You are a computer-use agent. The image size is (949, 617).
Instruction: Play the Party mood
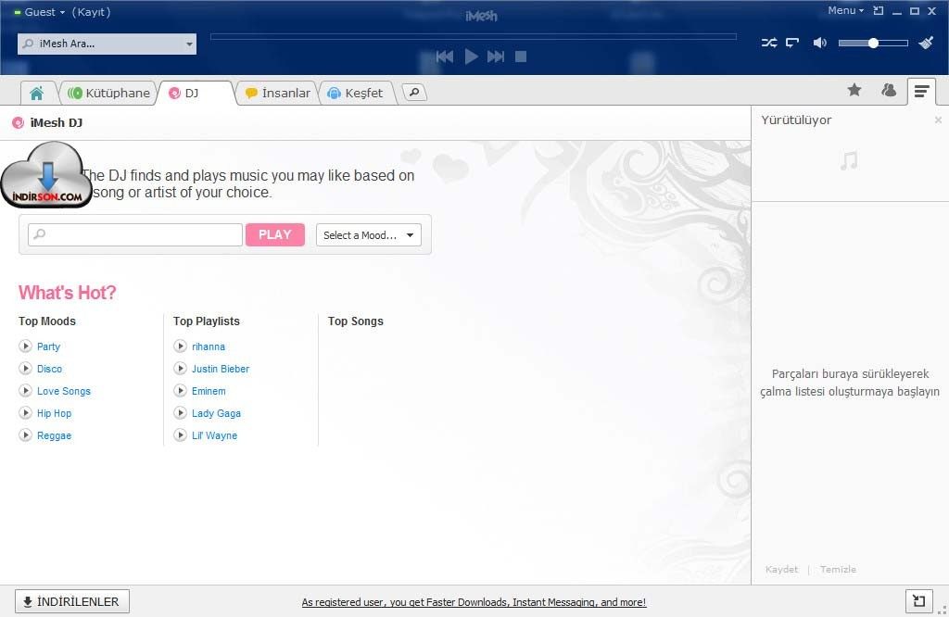25,346
